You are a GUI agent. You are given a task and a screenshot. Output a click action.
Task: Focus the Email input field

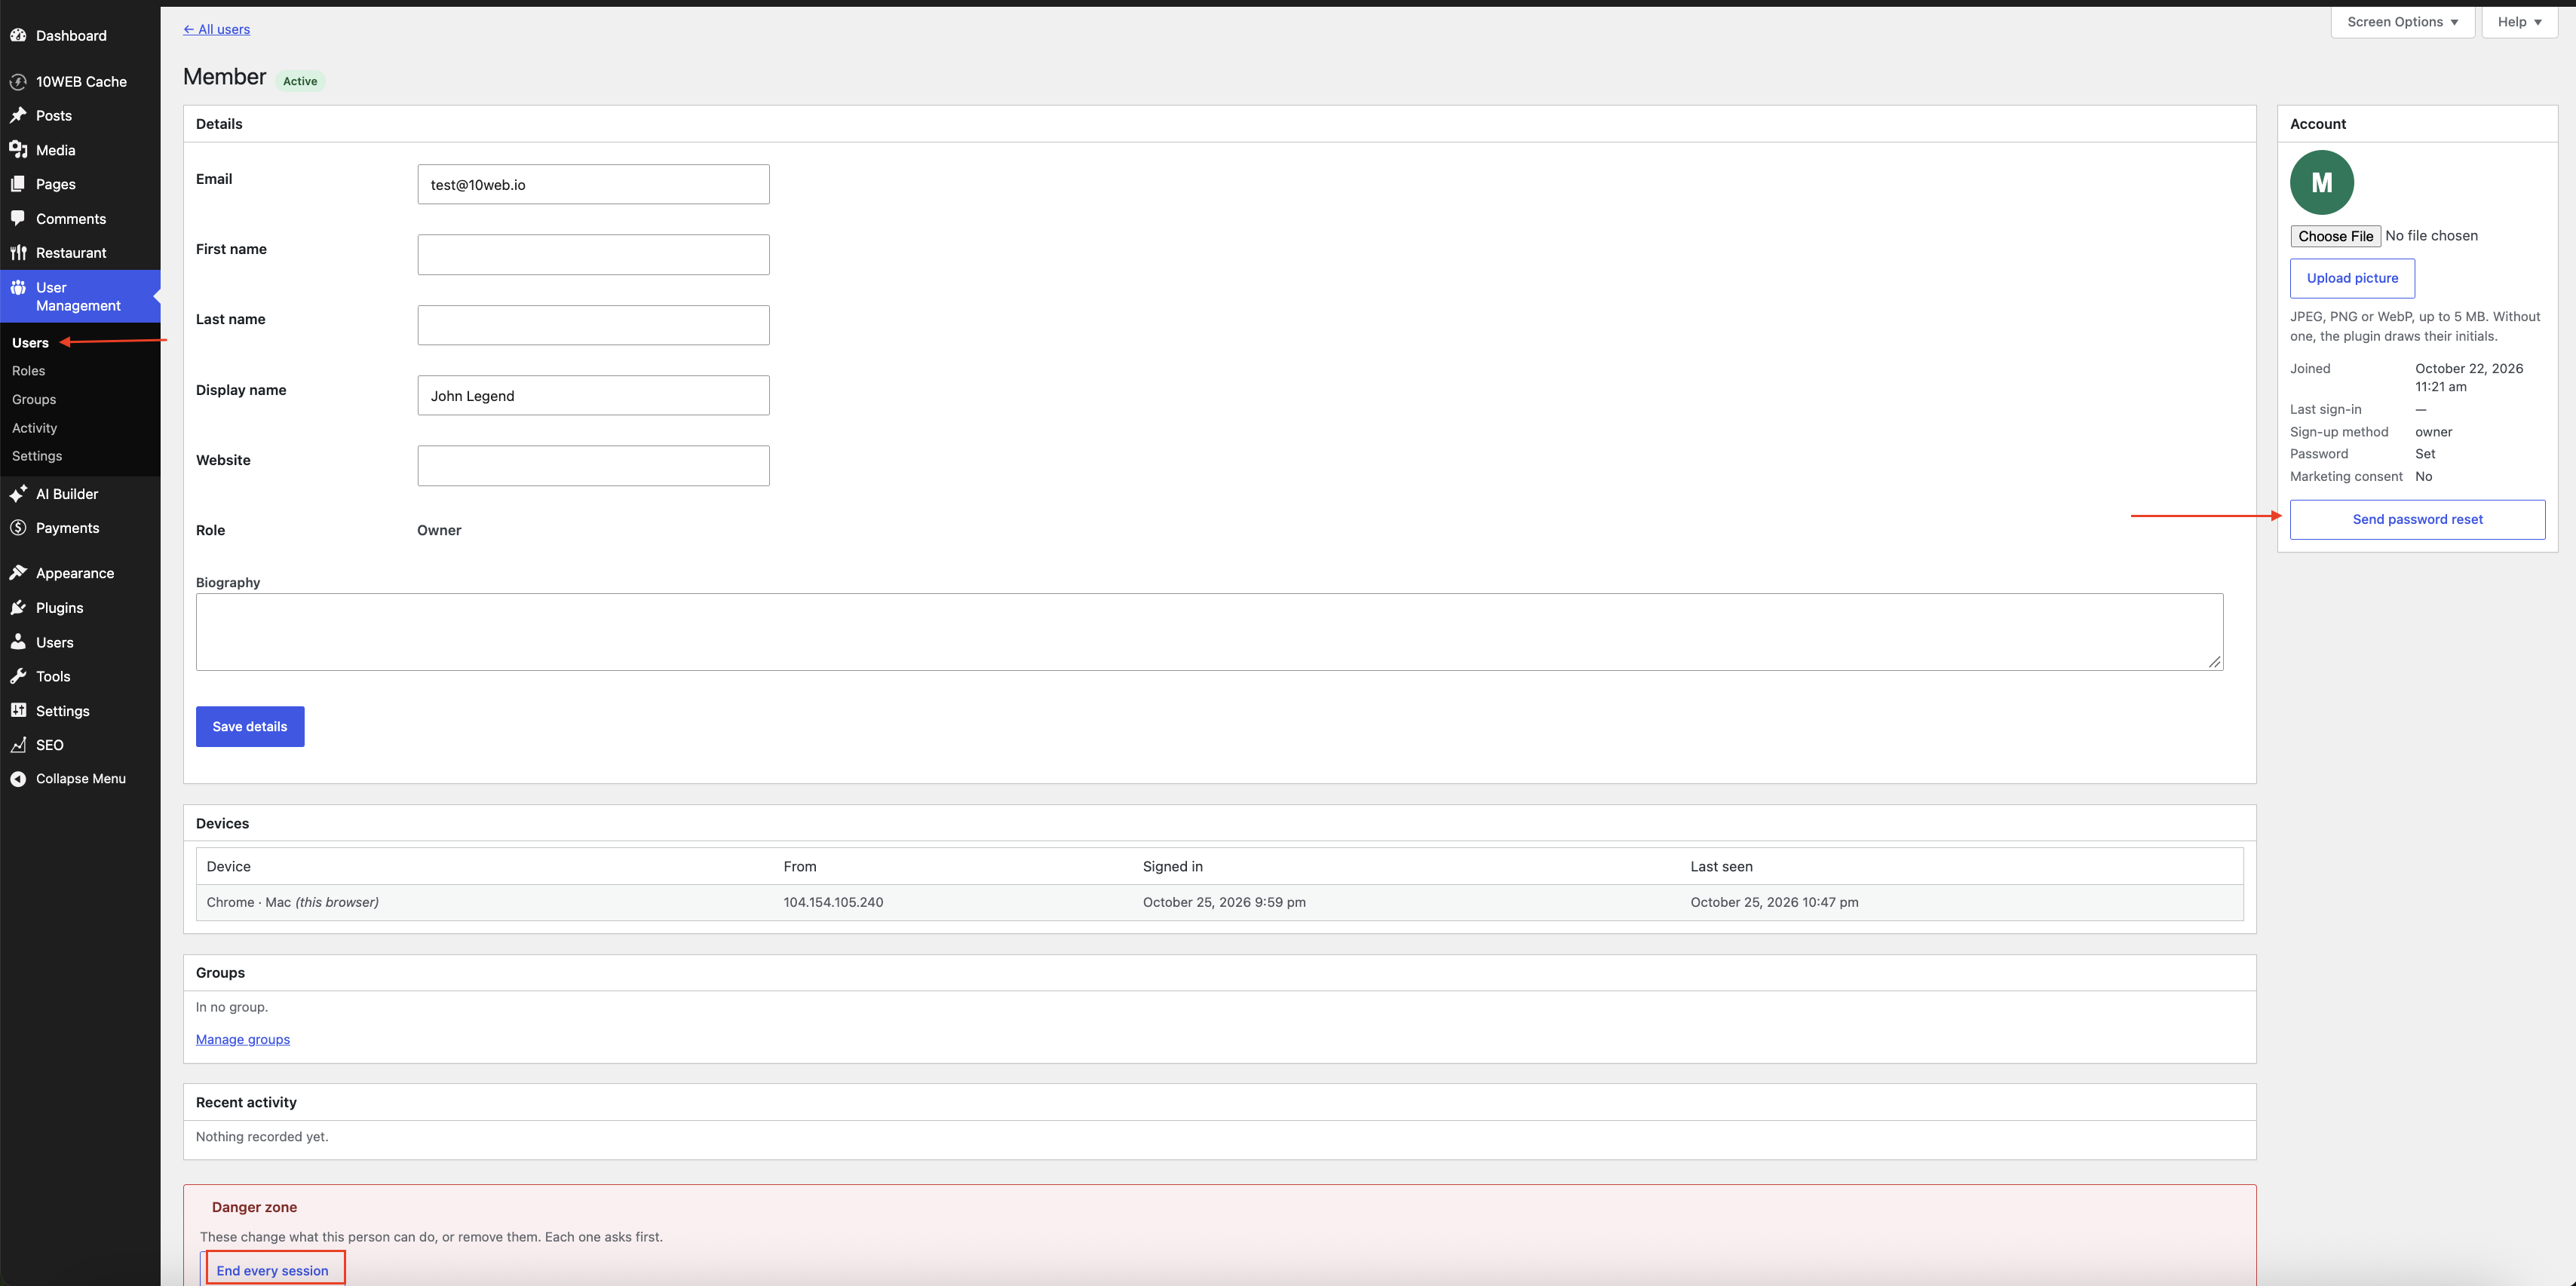point(593,185)
